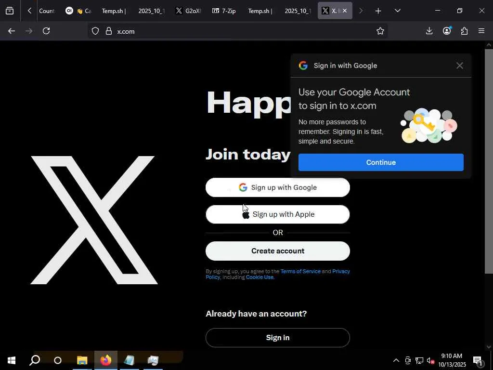Open Windows taskbar search
The height and width of the screenshot is (370, 493).
click(35, 360)
